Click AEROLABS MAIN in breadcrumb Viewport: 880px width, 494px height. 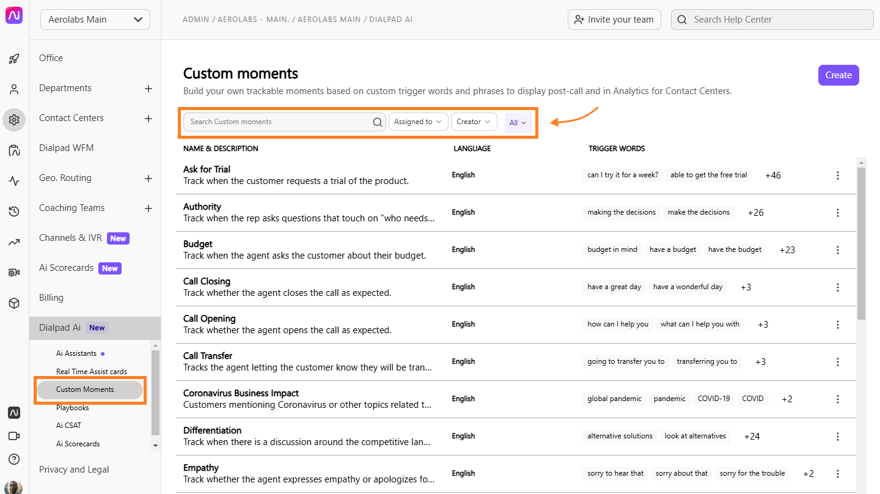pyautogui.click(x=329, y=20)
